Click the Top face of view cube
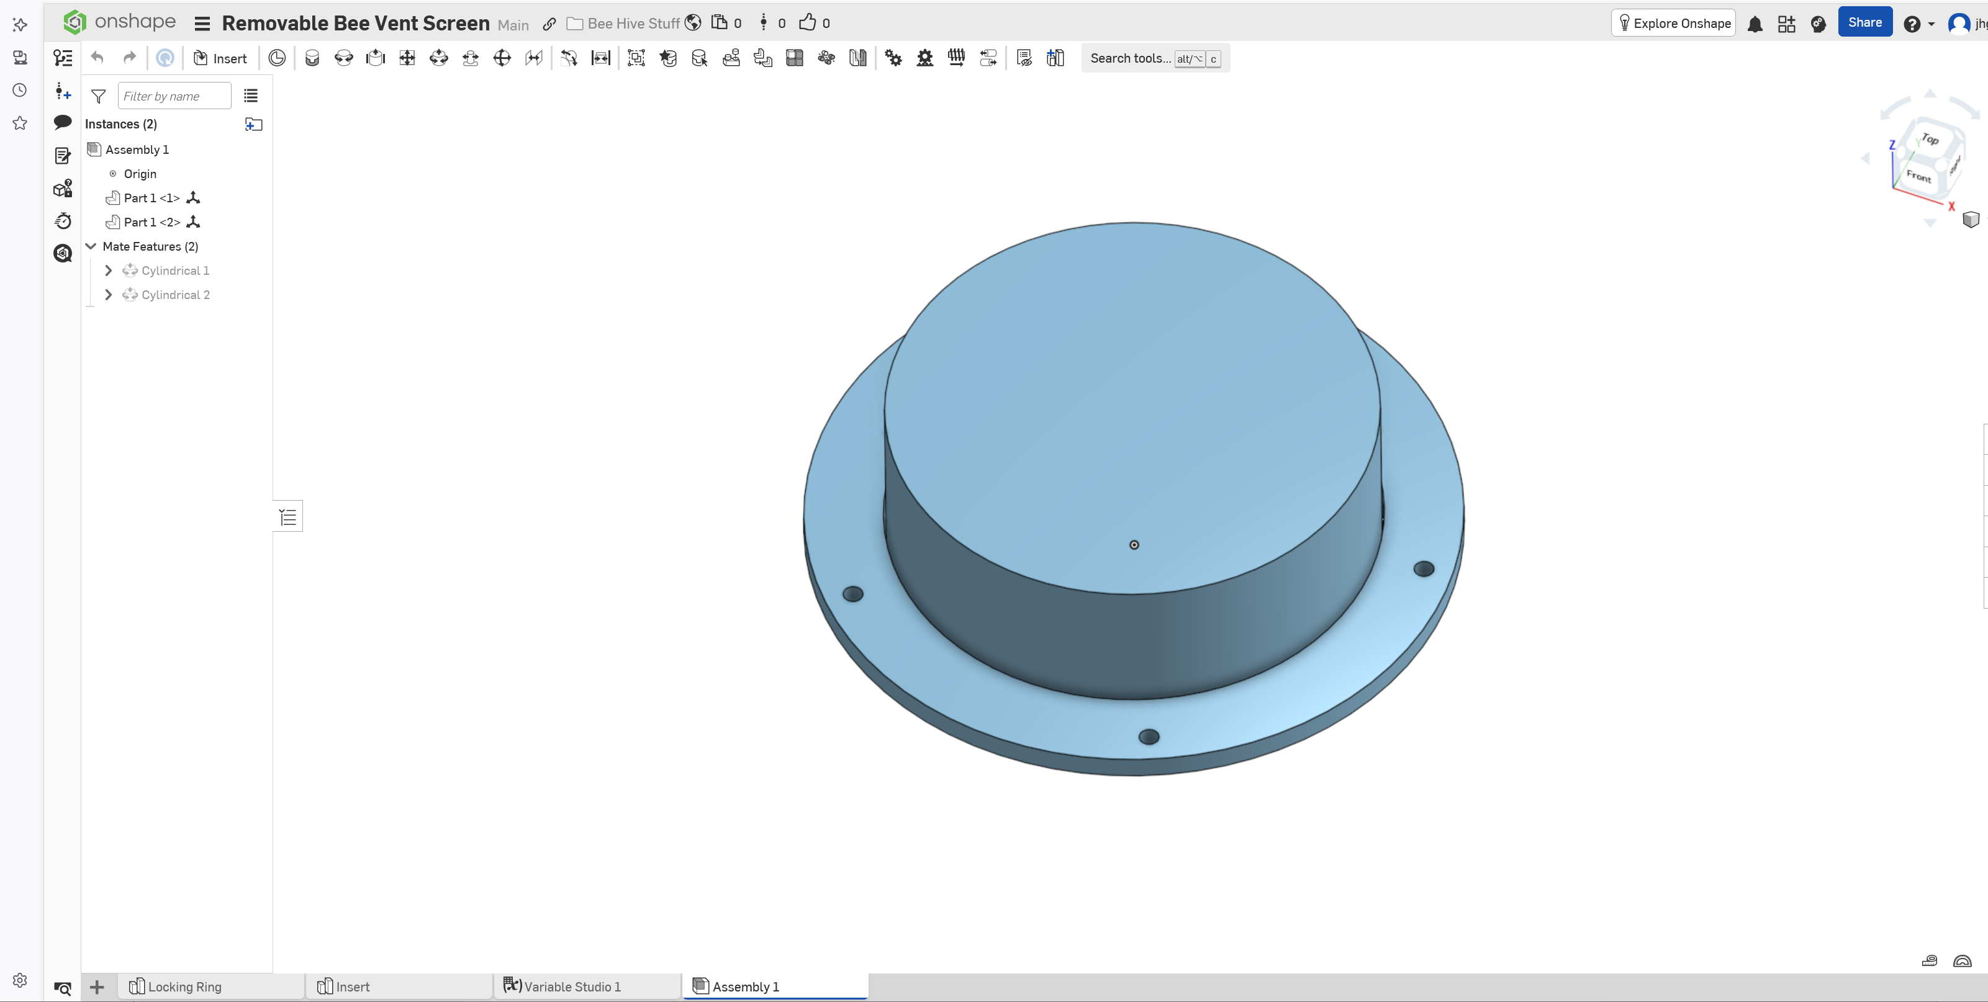The height and width of the screenshot is (1002, 1988). tap(1930, 140)
